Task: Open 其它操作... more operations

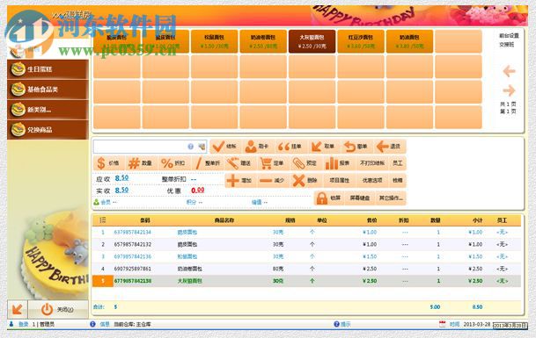Action: click(391, 198)
